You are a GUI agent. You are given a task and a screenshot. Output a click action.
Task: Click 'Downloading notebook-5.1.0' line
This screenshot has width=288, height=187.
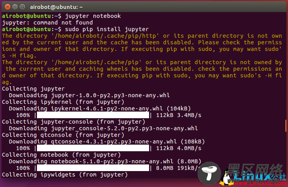(x=105, y=161)
